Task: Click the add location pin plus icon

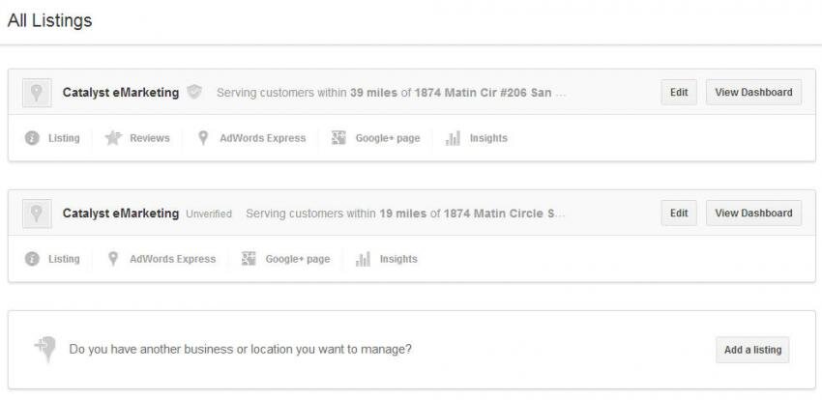Action: point(45,349)
